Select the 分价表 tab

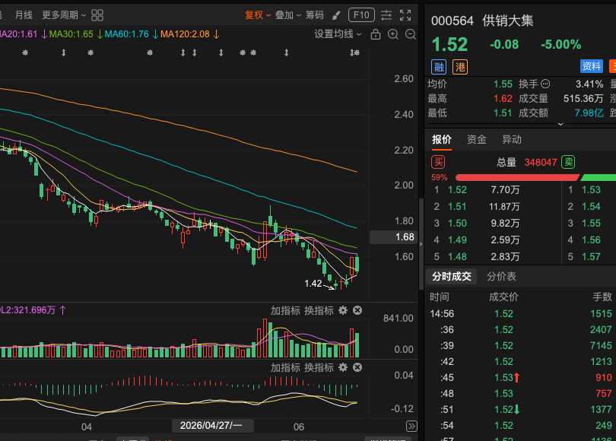pos(501,277)
